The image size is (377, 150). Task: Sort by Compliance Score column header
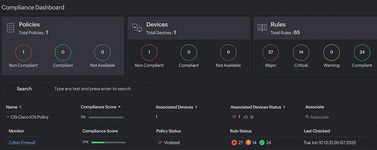click(x=100, y=107)
